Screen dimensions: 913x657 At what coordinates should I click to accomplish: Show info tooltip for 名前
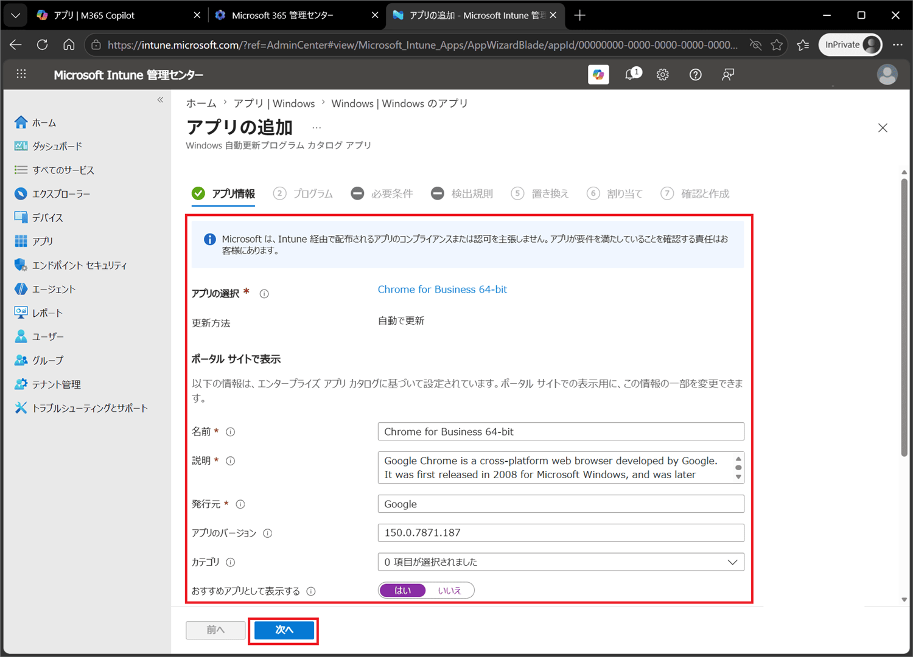(231, 432)
